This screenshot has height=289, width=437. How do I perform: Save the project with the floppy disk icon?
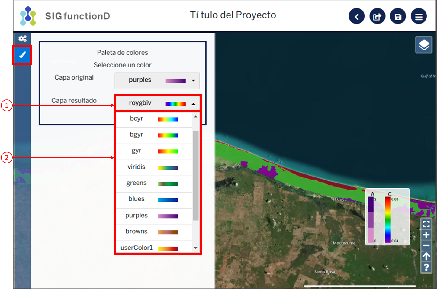[398, 16]
